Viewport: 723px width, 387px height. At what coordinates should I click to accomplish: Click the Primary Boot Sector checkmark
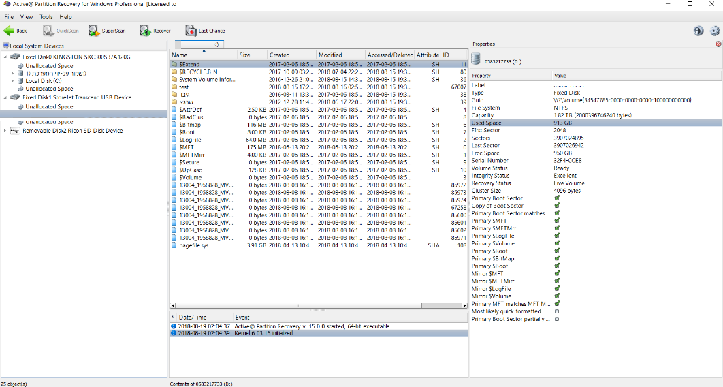(557, 198)
